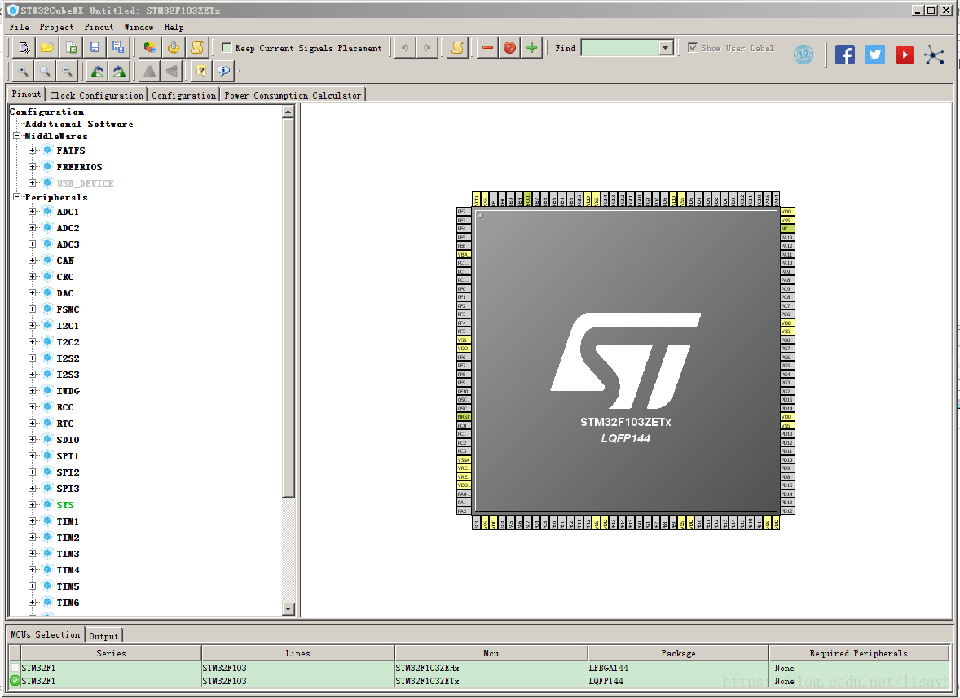Click the Redo arrow icon
Image resolution: width=960 pixels, height=698 pixels.
point(427,48)
